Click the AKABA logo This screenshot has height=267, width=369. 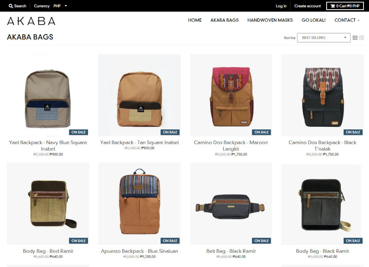pyautogui.click(x=31, y=21)
